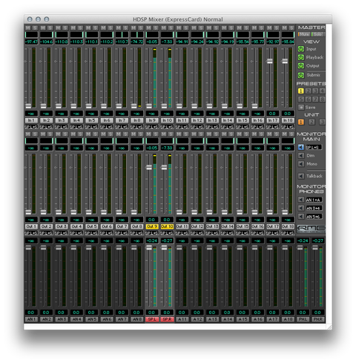Select the AN 1 output label
Viewport: 356px width, 363px height.
pyautogui.click(x=31, y=319)
